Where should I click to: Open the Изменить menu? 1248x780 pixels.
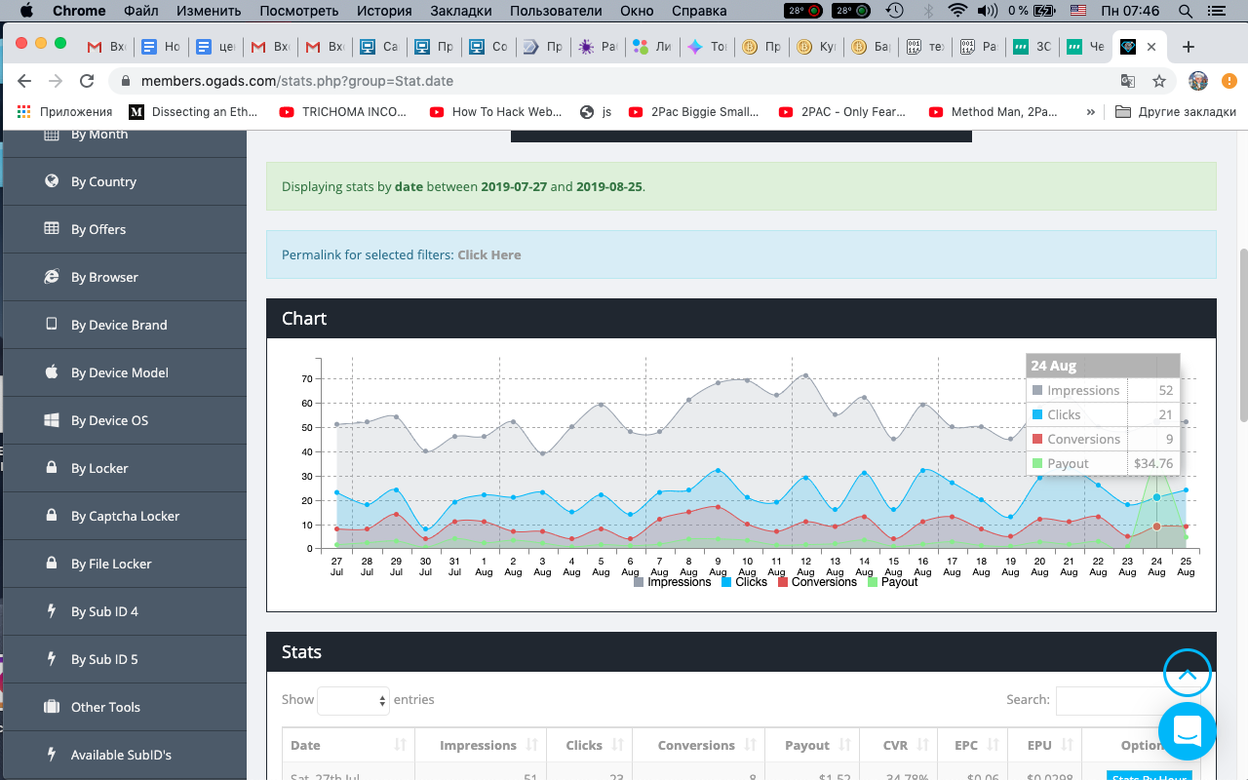click(x=209, y=11)
